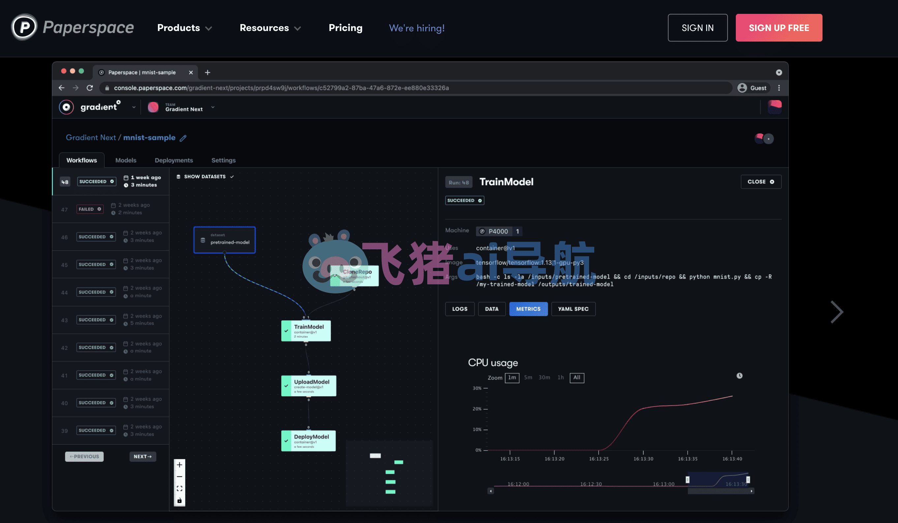Click the We're hiring! link
Viewport: 898px width, 523px height.
(x=417, y=28)
